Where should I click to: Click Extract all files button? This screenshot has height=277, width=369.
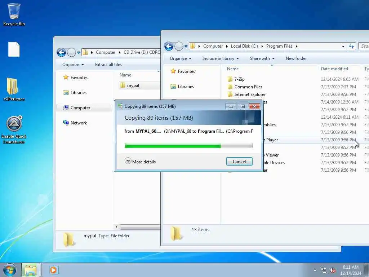click(108, 65)
